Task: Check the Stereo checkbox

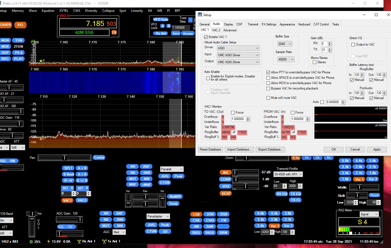Action: [x=314, y=62]
